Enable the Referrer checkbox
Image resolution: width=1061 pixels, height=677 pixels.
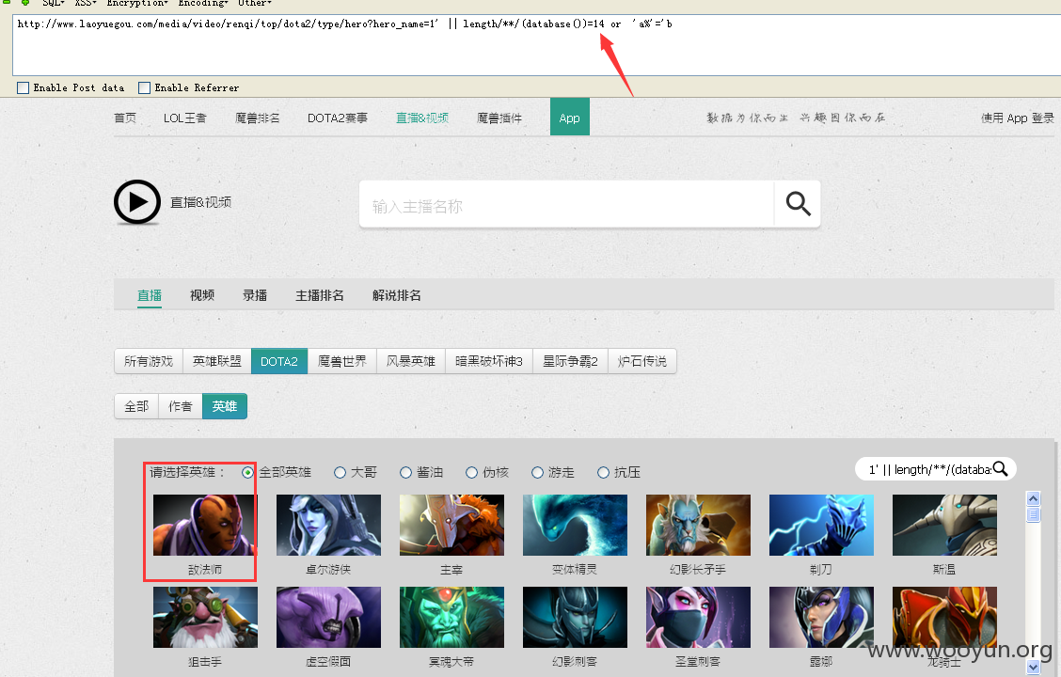[x=144, y=88]
